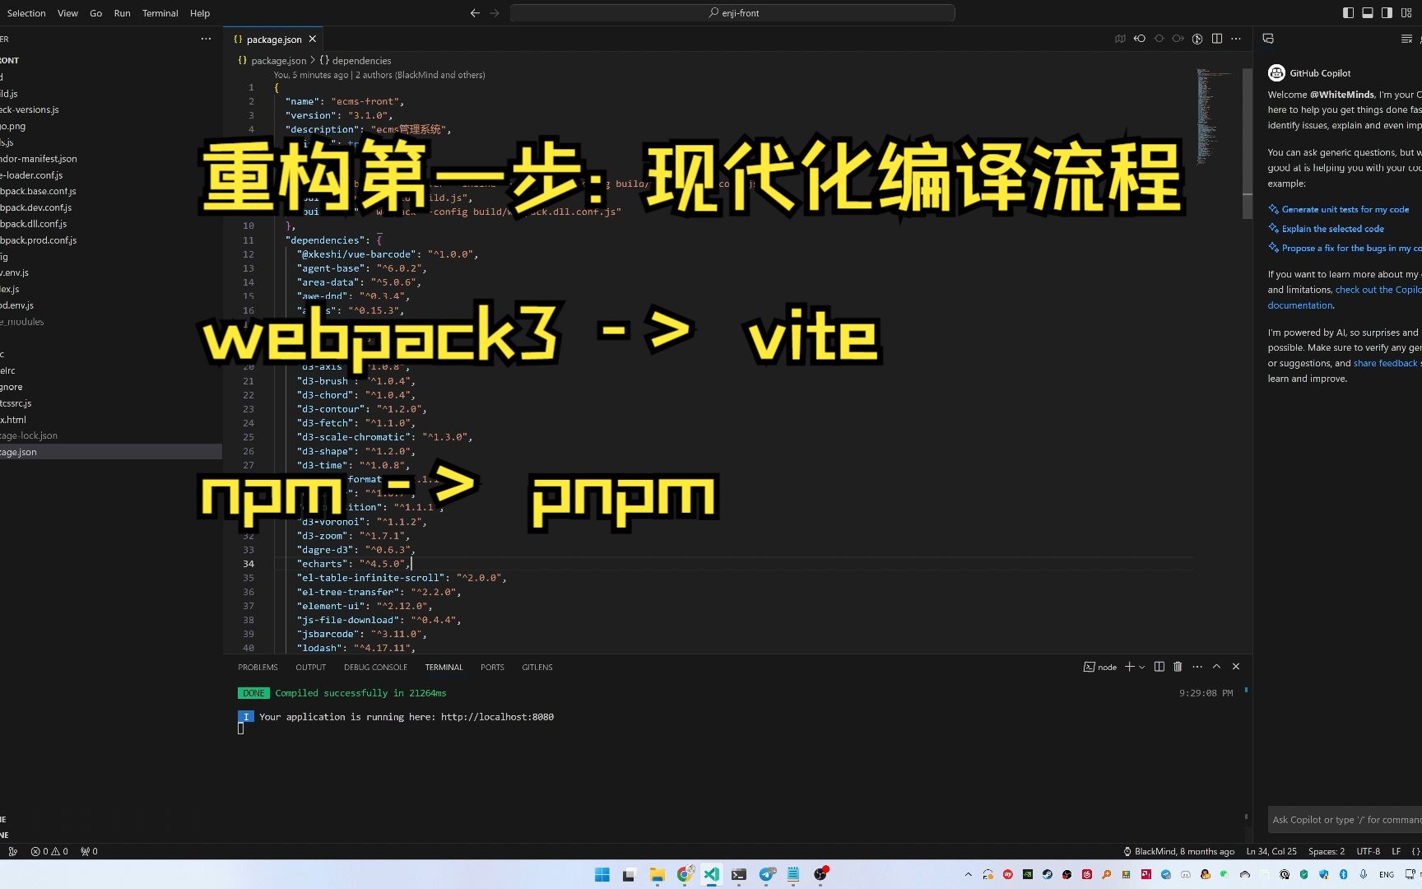1422x889 pixels.
Task: Click the BlackMind, 8 months ago blame status
Action: tap(1178, 852)
